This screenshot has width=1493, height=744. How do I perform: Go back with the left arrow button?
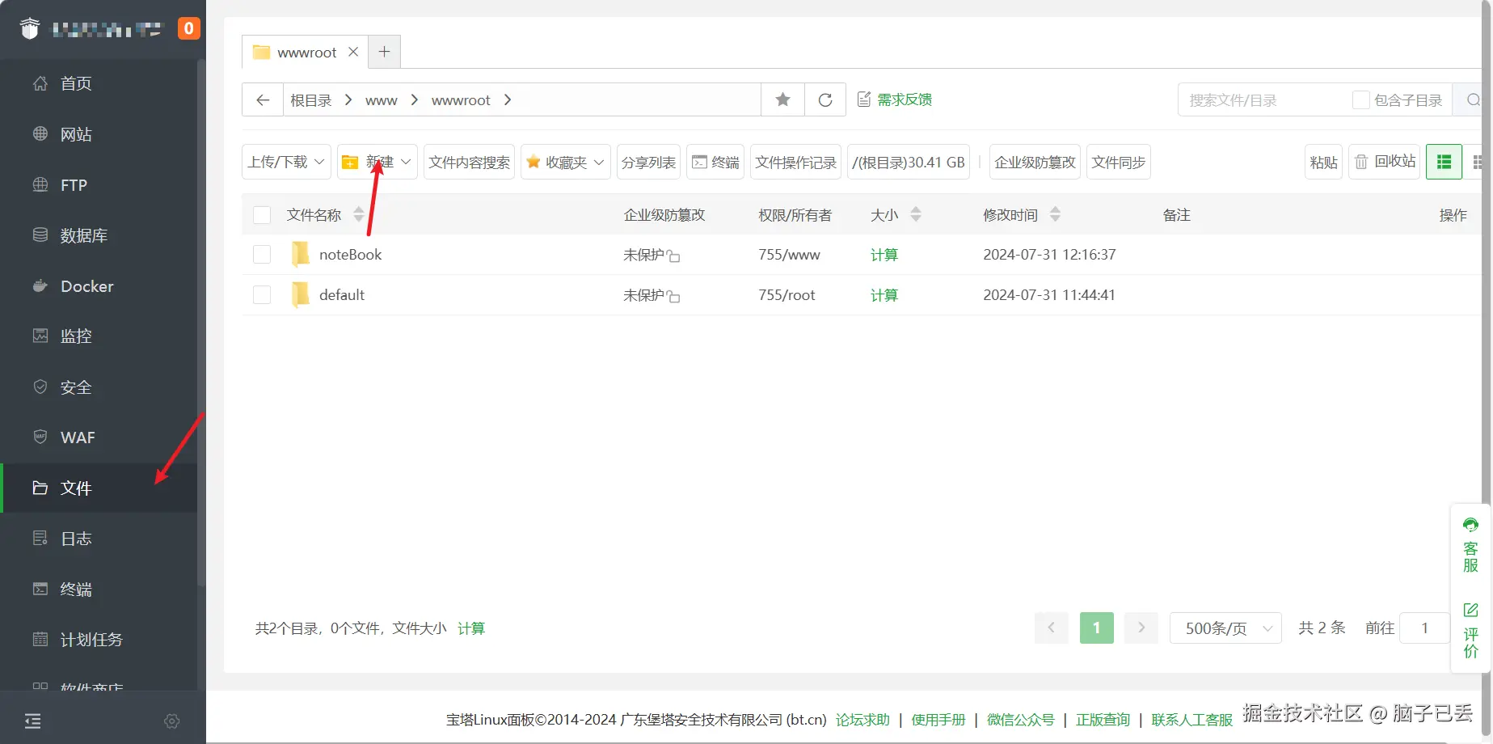click(x=263, y=99)
